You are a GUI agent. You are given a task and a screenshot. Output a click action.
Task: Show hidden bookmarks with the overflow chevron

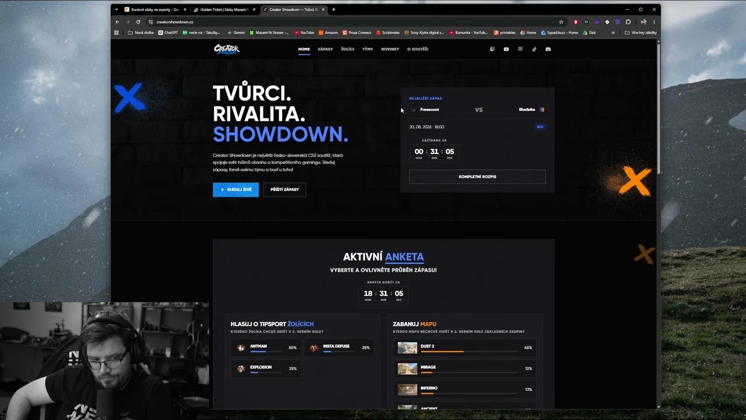click(613, 33)
